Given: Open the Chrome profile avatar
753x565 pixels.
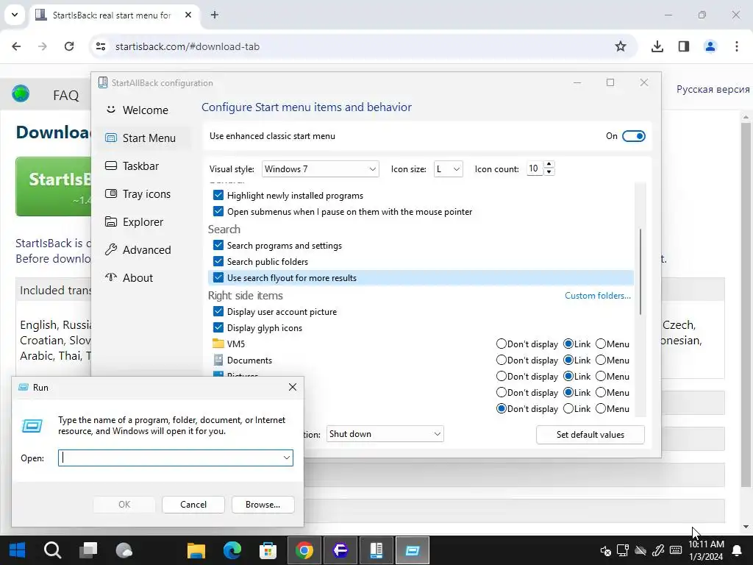Looking at the screenshot, I should 710,46.
